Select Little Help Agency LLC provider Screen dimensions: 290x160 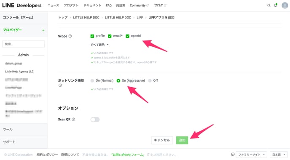click(x=19, y=72)
